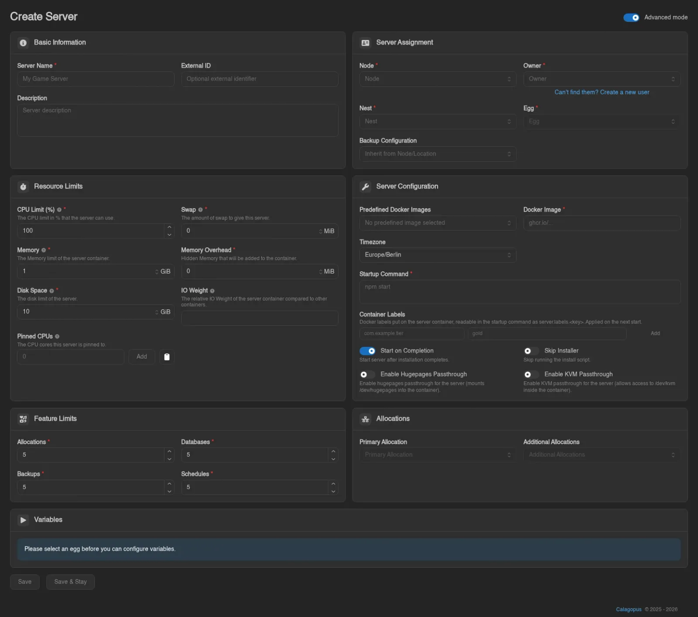Focus the Server Name input field
698x617 pixels.
point(96,79)
